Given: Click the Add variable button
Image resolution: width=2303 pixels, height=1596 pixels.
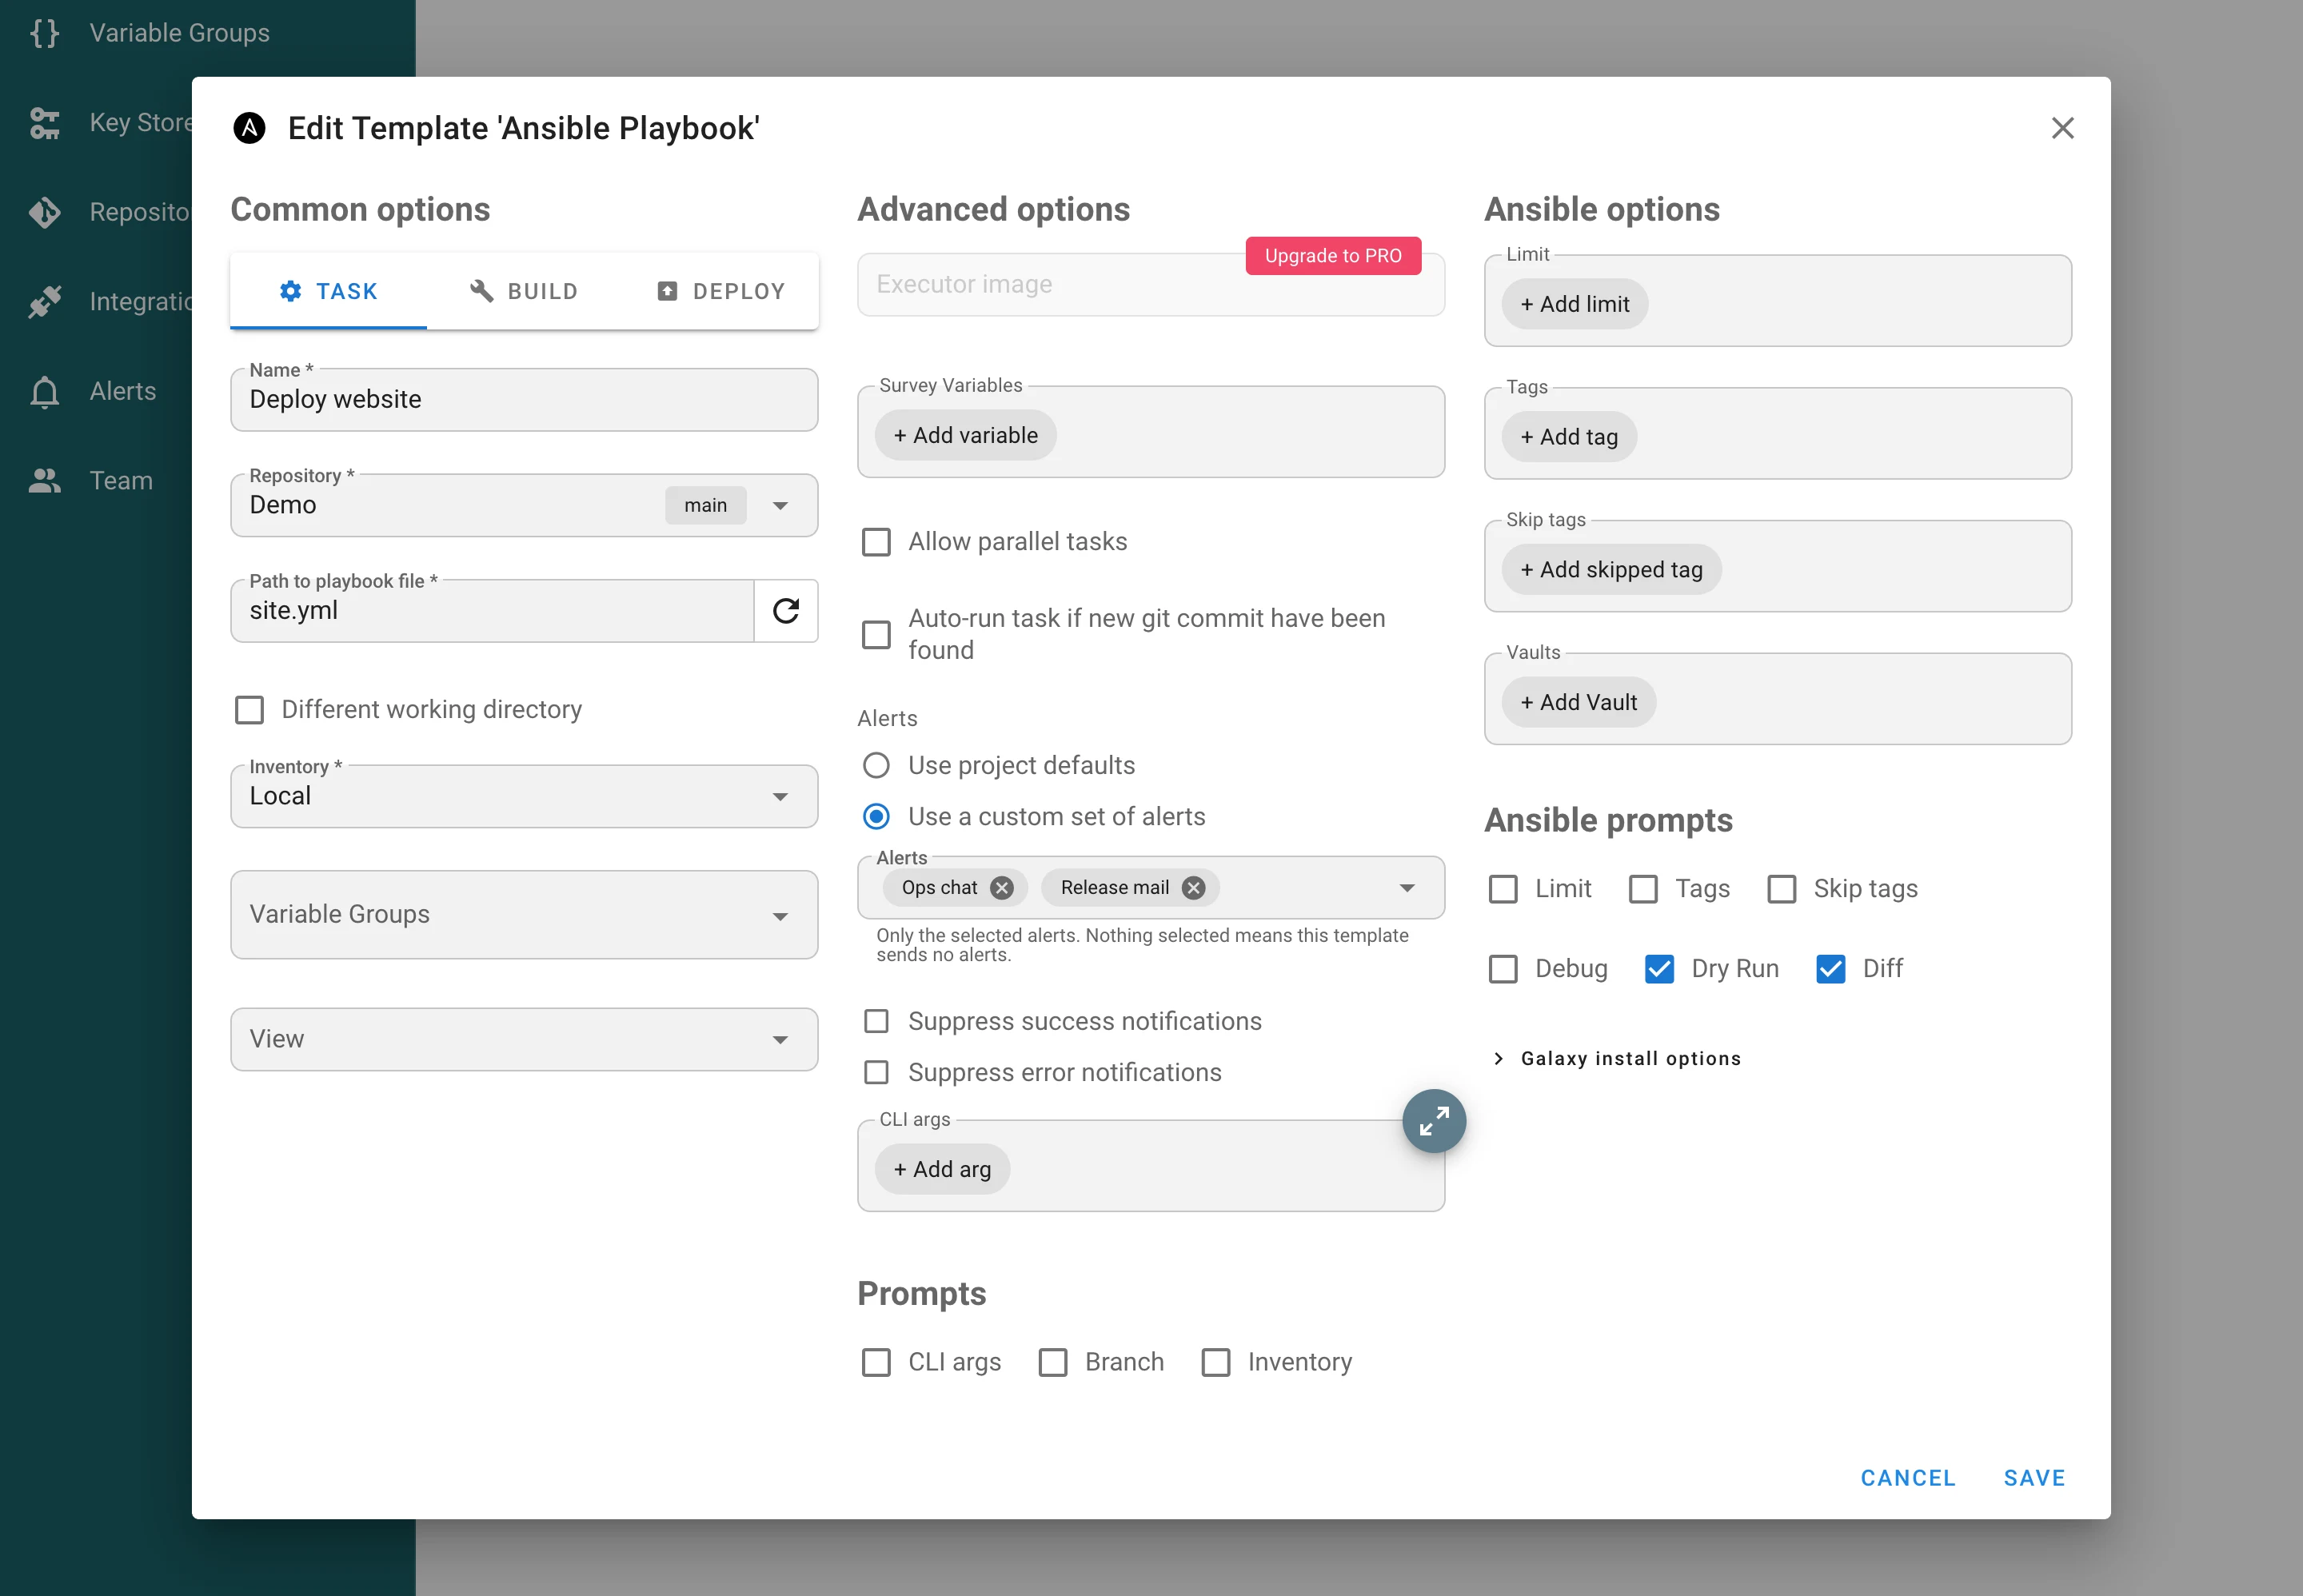Looking at the screenshot, I should pyautogui.click(x=965, y=435).
